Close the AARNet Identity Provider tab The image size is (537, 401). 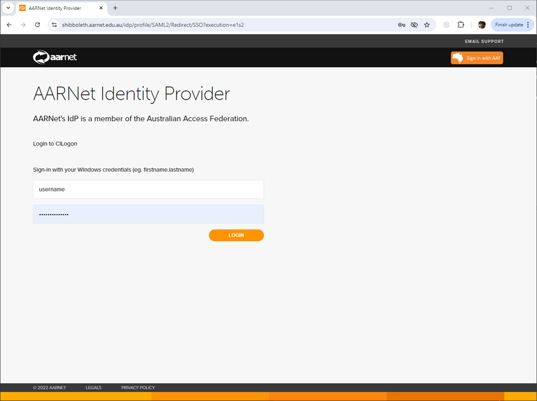tap(101, 8)
